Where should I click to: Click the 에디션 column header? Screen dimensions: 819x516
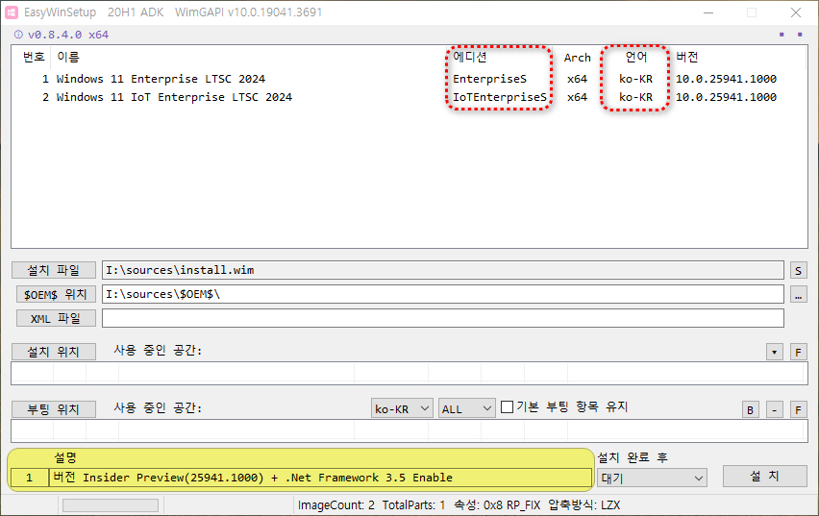pos(469,57)
